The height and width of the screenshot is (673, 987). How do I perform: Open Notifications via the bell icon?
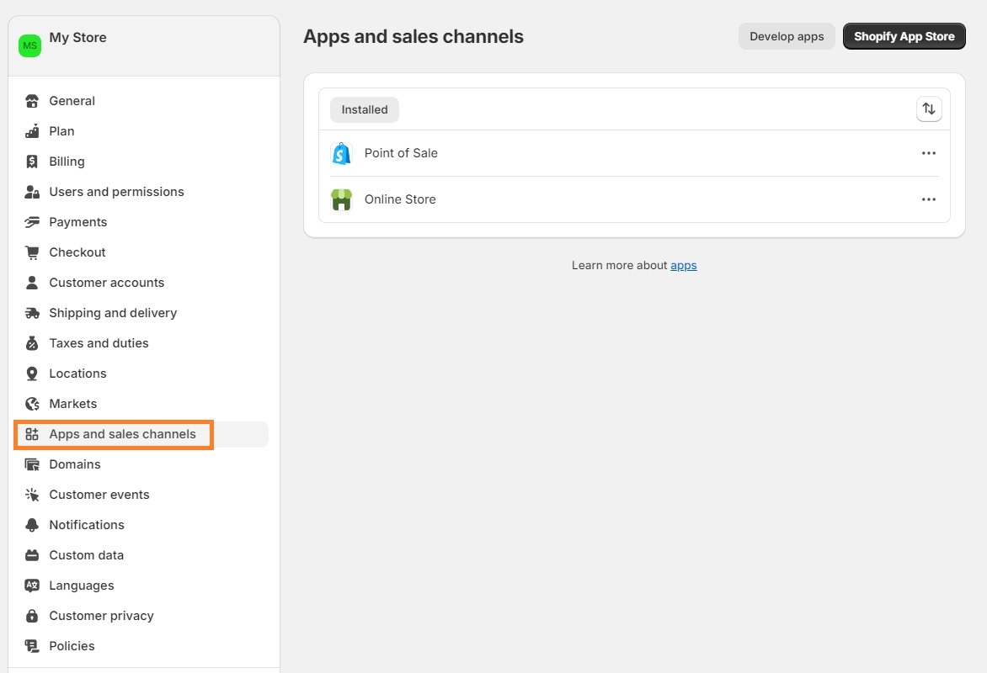[32, 524]
